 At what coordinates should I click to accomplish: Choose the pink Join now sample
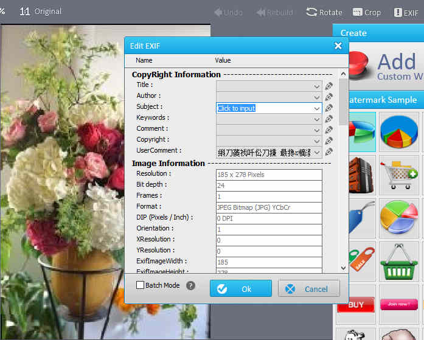coord(399,305)
